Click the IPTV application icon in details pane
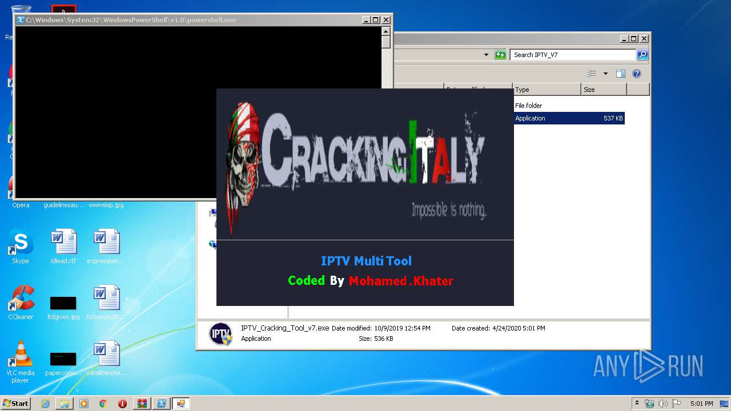The width and height of the screenshot is (731, 411). pyautogui.click(x=221, y=333)
